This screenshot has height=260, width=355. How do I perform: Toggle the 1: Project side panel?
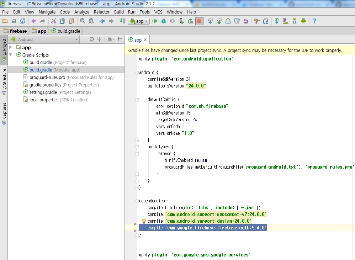point(4,49)
